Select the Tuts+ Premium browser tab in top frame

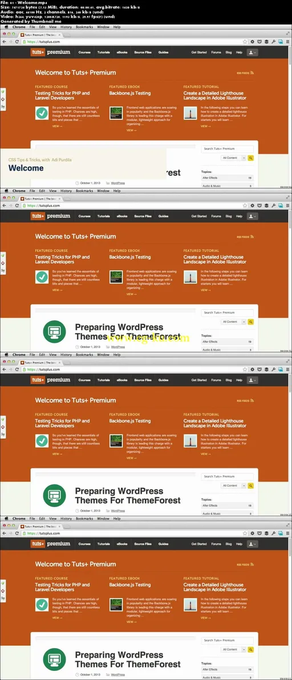tap(40, 34)
